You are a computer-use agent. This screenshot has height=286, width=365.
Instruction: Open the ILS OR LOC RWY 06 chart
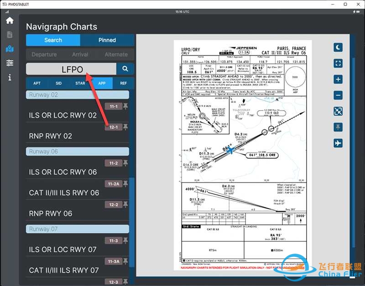point(63,172)
